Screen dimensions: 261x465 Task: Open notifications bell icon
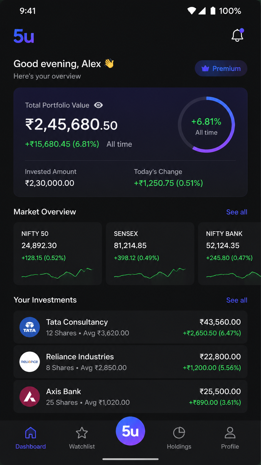[237, 35]
